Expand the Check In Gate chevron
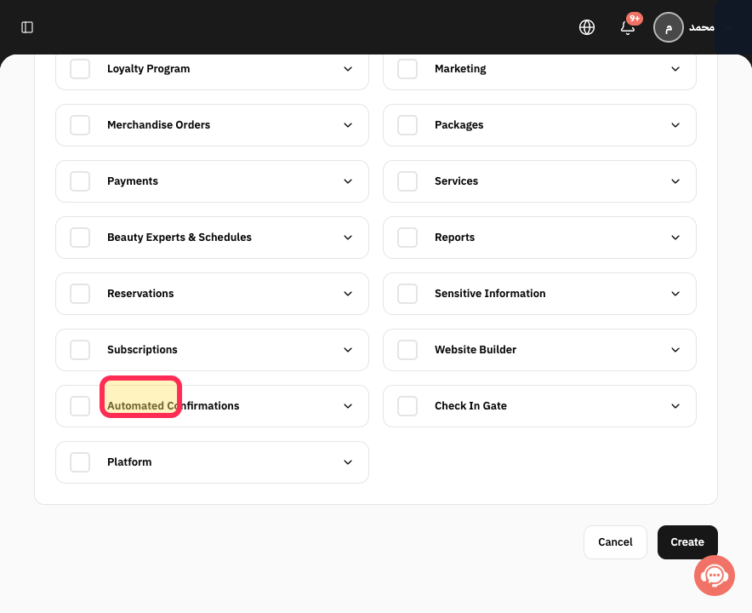Viewport: 752px width, 613px height. point(675,406)
